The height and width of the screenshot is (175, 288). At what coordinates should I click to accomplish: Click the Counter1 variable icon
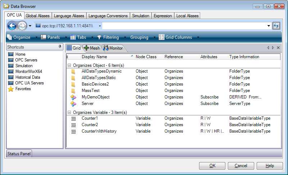point(73,118)
